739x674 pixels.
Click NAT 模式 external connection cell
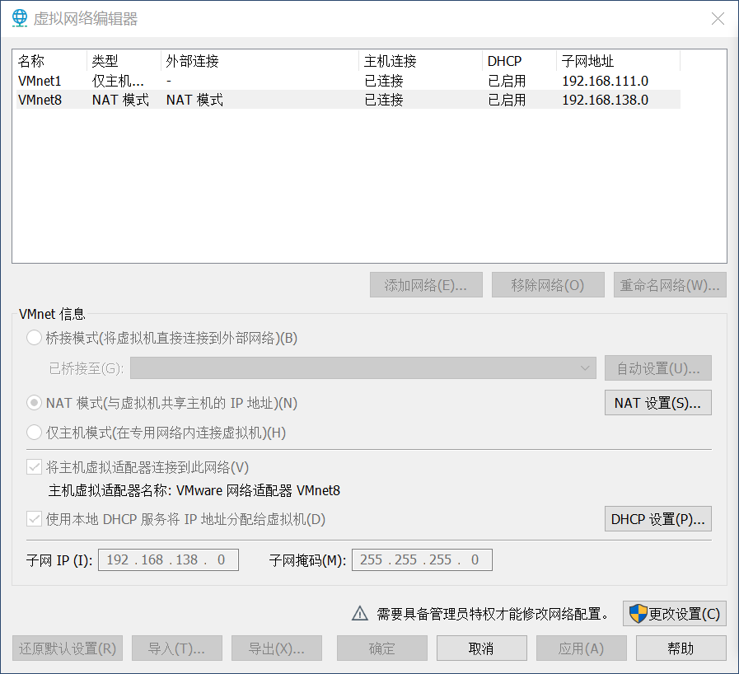[x=194, y=100]
